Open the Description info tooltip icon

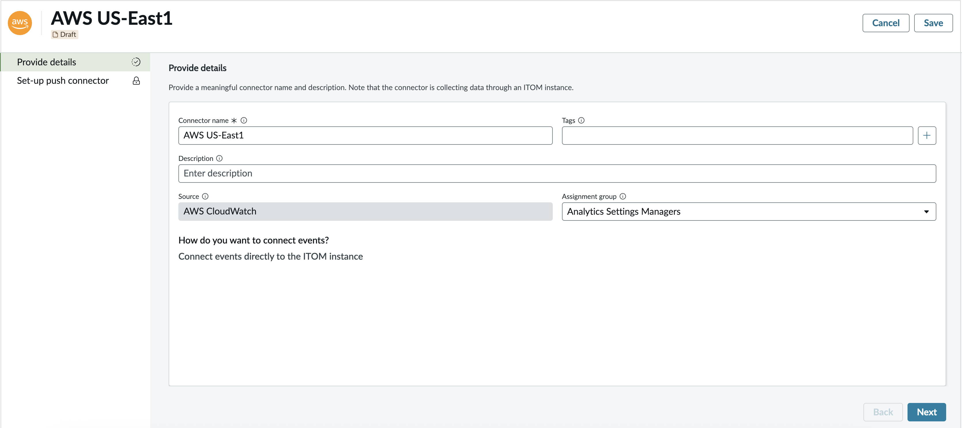tap(219, 159)
